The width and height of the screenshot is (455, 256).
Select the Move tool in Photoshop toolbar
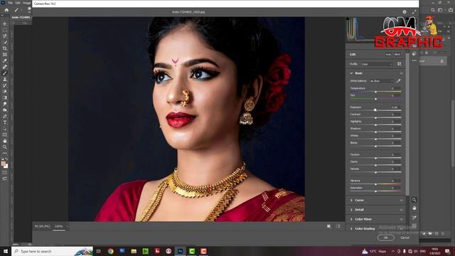[5, 23]
